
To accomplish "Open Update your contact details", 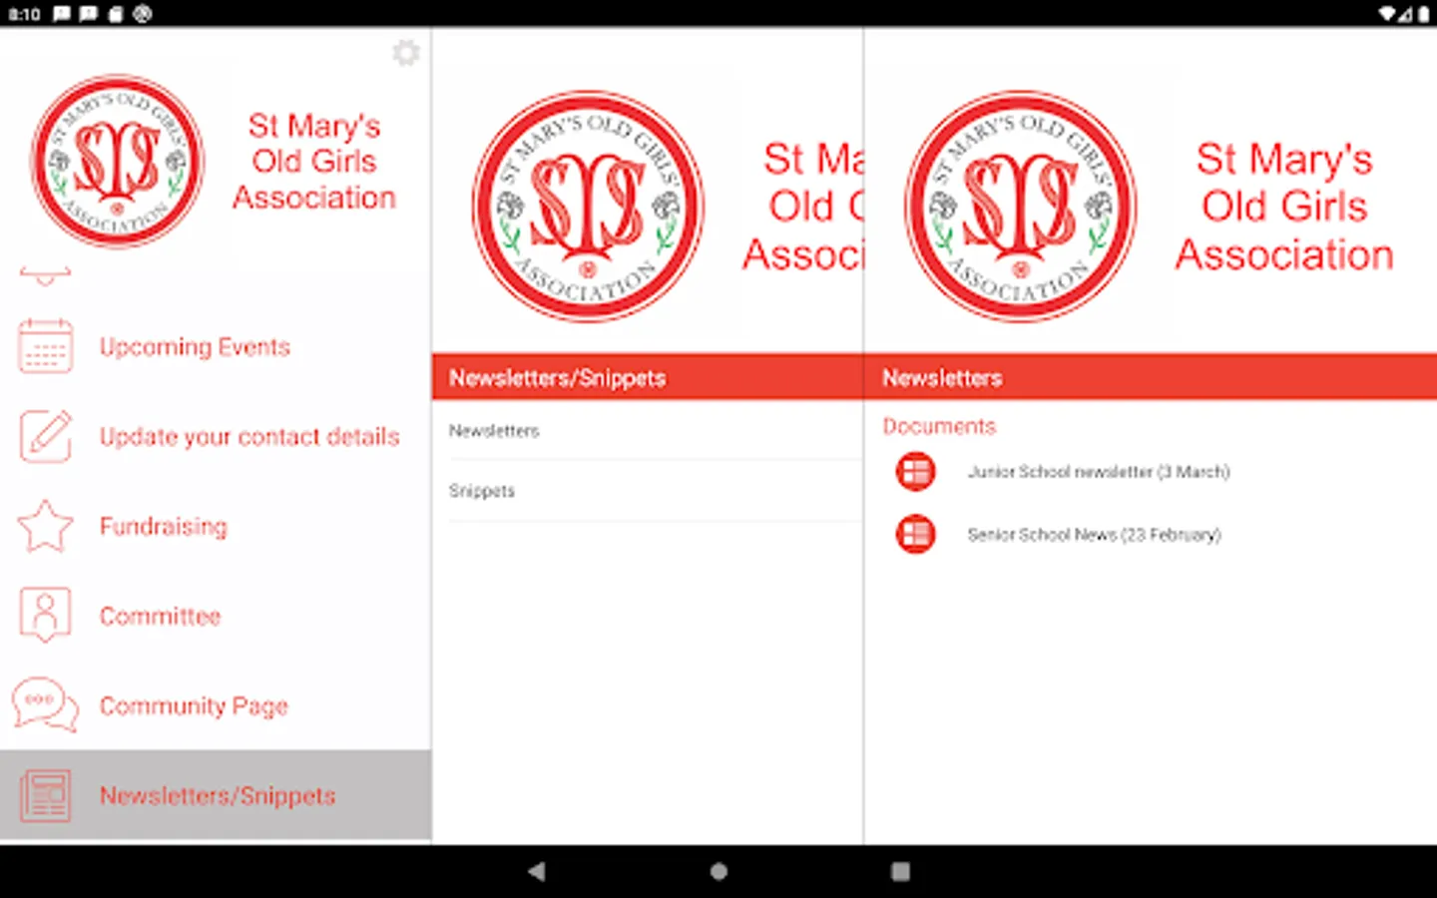I will coord(216,436).
